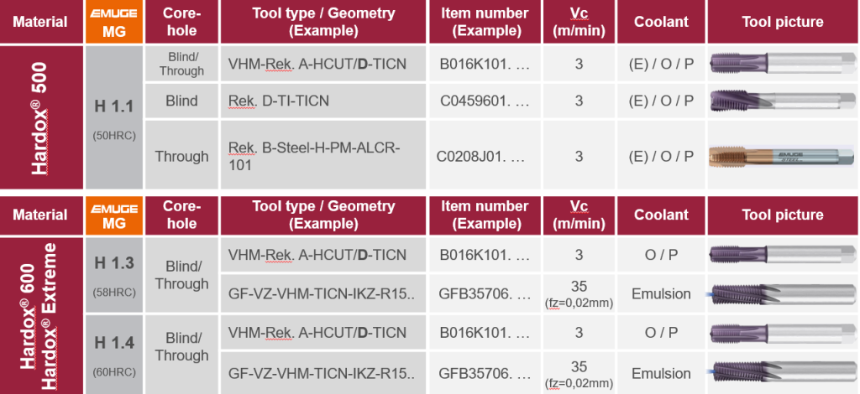The width and height of the screenshot is (860, 394).
Task: Click the Coolant header in the lower table
Action: [x=661, y=215]
